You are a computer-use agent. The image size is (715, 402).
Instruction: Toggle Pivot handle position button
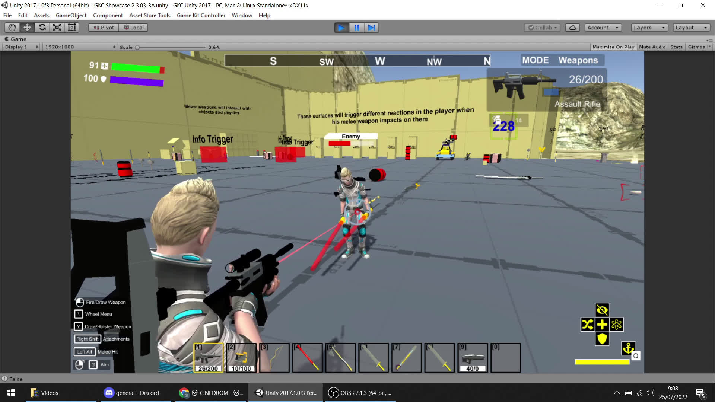[104, 28]
